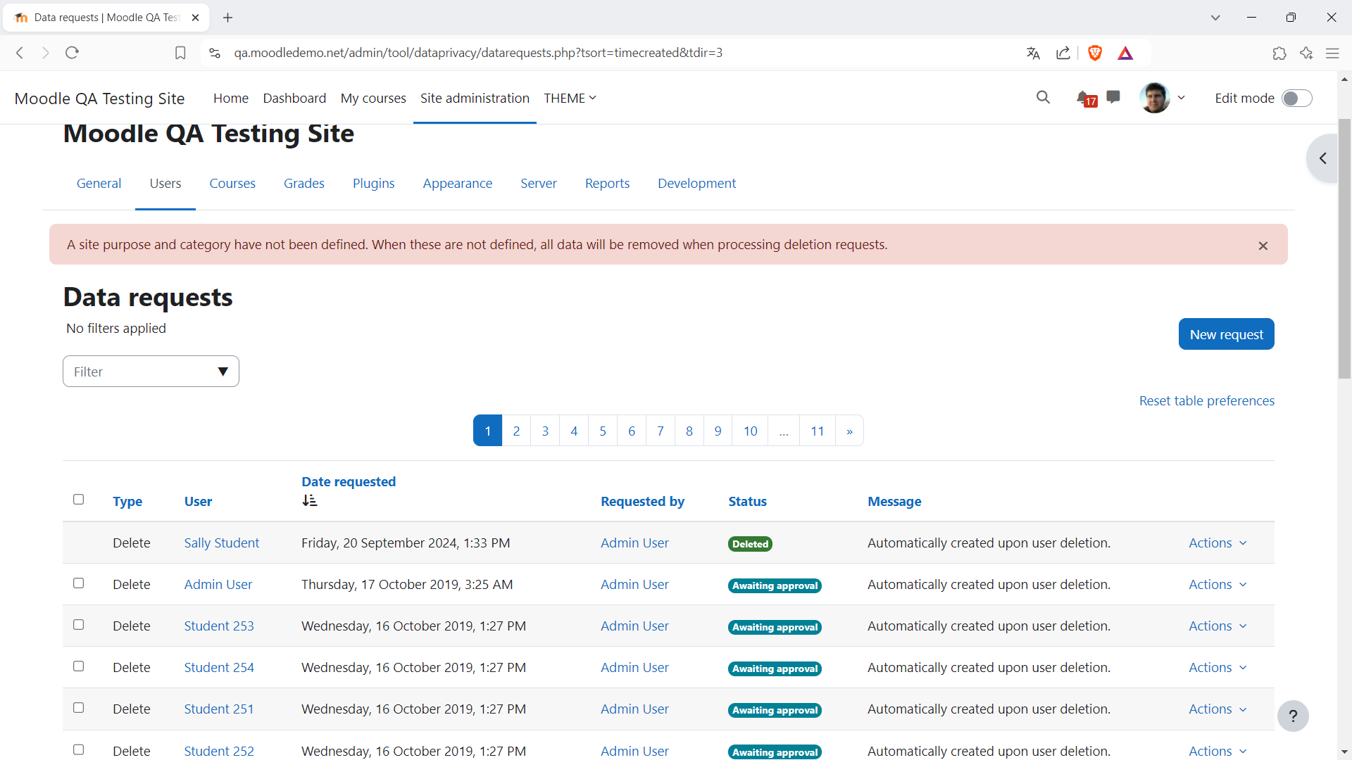Click the Moodle search magnifier icon
The height and width of the screenshot is (760, 1352).
pyautogui.click(x=1043, y=98)
